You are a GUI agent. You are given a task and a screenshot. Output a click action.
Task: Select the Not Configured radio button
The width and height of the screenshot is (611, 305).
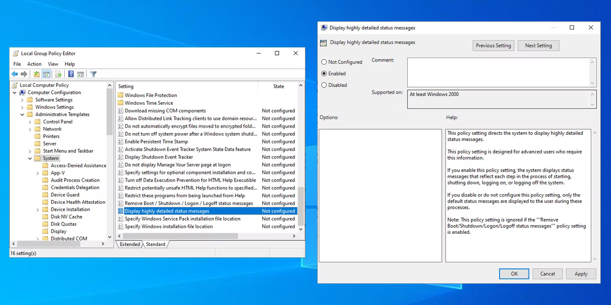(324, 62)
